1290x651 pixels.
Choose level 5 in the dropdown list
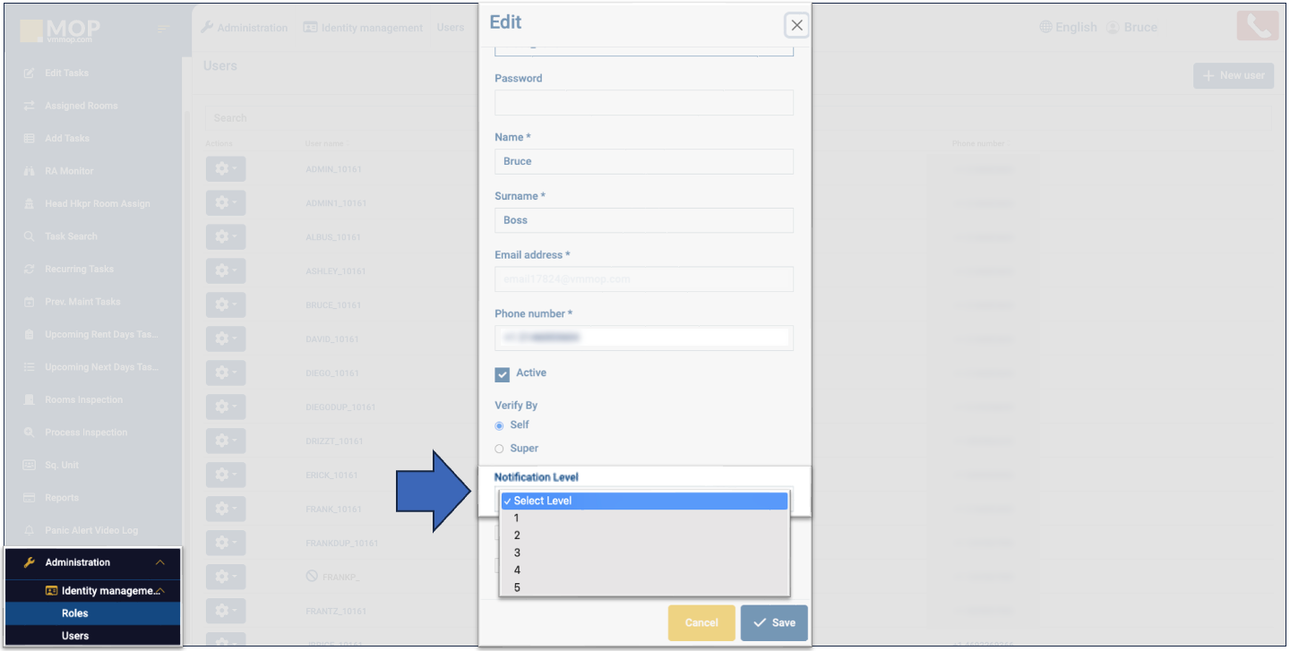[517, 587]
